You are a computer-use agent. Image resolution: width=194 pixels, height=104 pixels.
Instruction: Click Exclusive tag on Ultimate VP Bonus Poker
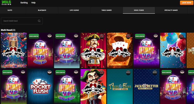pyautogui.click(x=140, y=36)
